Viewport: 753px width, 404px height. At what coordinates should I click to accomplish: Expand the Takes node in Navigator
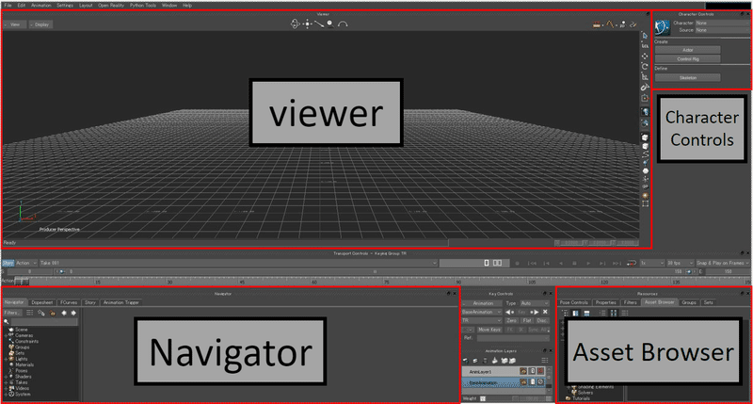point(6,382)
